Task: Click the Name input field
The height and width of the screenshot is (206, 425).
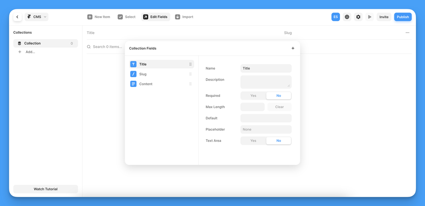Action: click(x=266, y=68)
